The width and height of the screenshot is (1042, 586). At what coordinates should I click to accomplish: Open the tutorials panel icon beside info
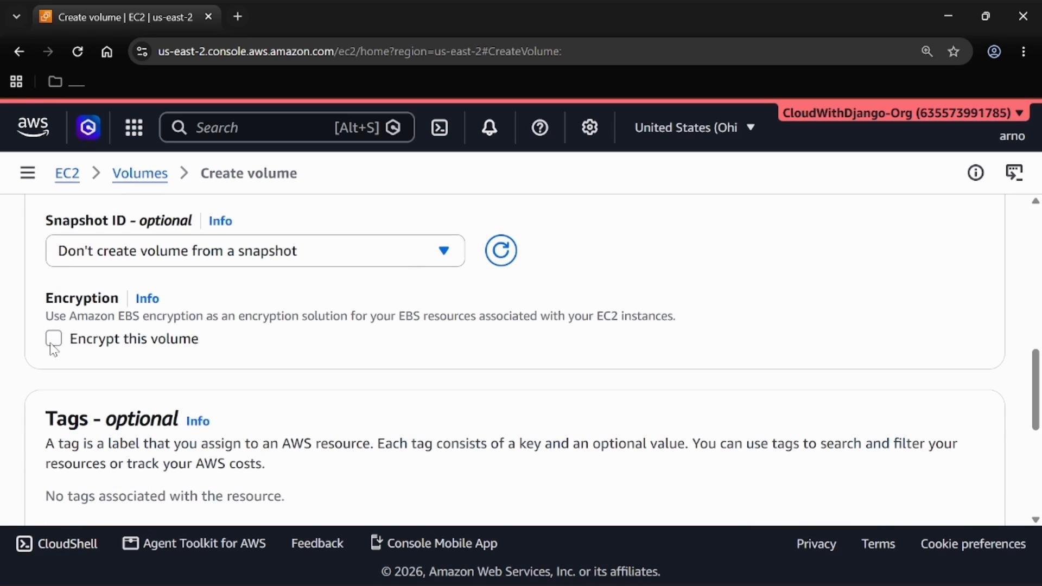(1014, 173)
